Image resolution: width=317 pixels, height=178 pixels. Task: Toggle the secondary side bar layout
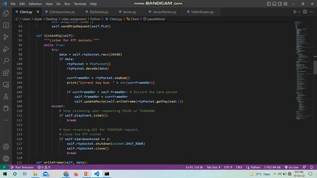280,4
